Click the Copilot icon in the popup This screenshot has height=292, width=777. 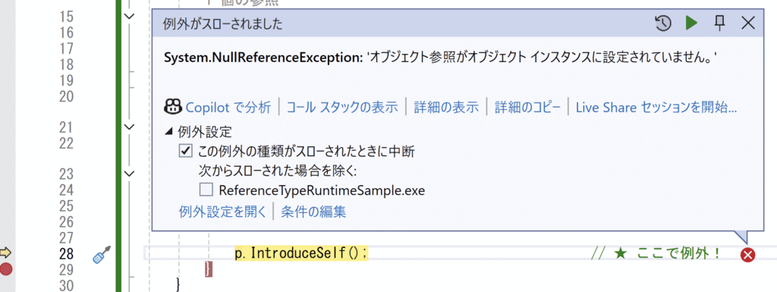pos(172,106)
